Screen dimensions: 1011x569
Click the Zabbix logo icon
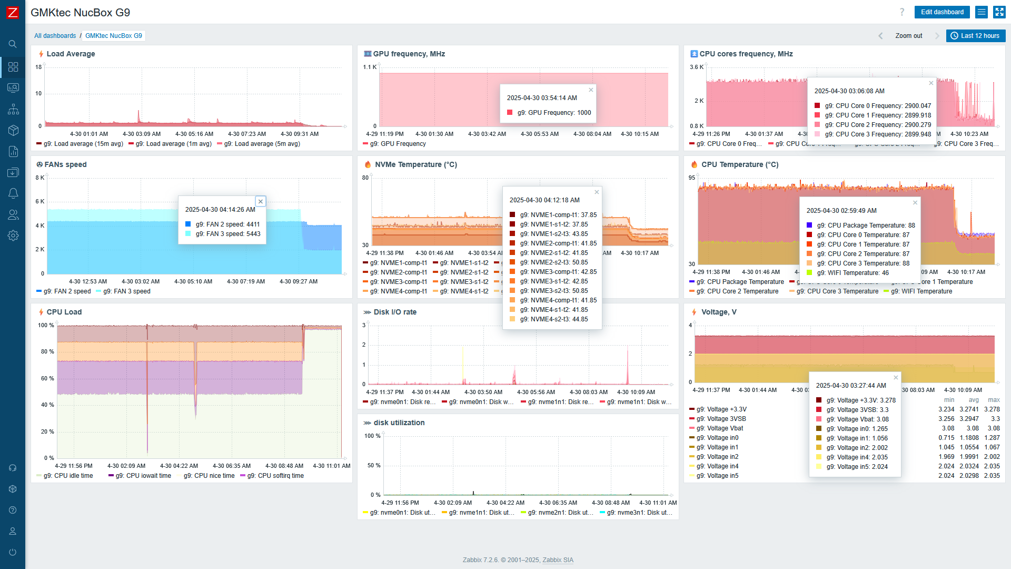(12, 12)
